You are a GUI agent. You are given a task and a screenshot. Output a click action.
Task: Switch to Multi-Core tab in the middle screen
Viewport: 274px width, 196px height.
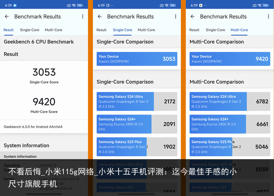tap(146, 30)
